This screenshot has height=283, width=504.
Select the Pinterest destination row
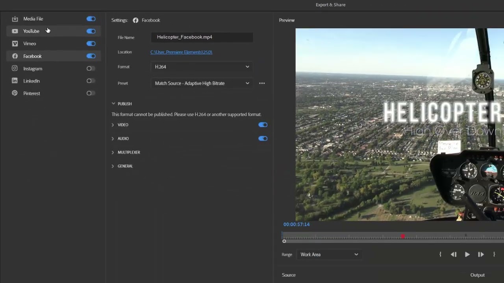[x=54, y=94]
